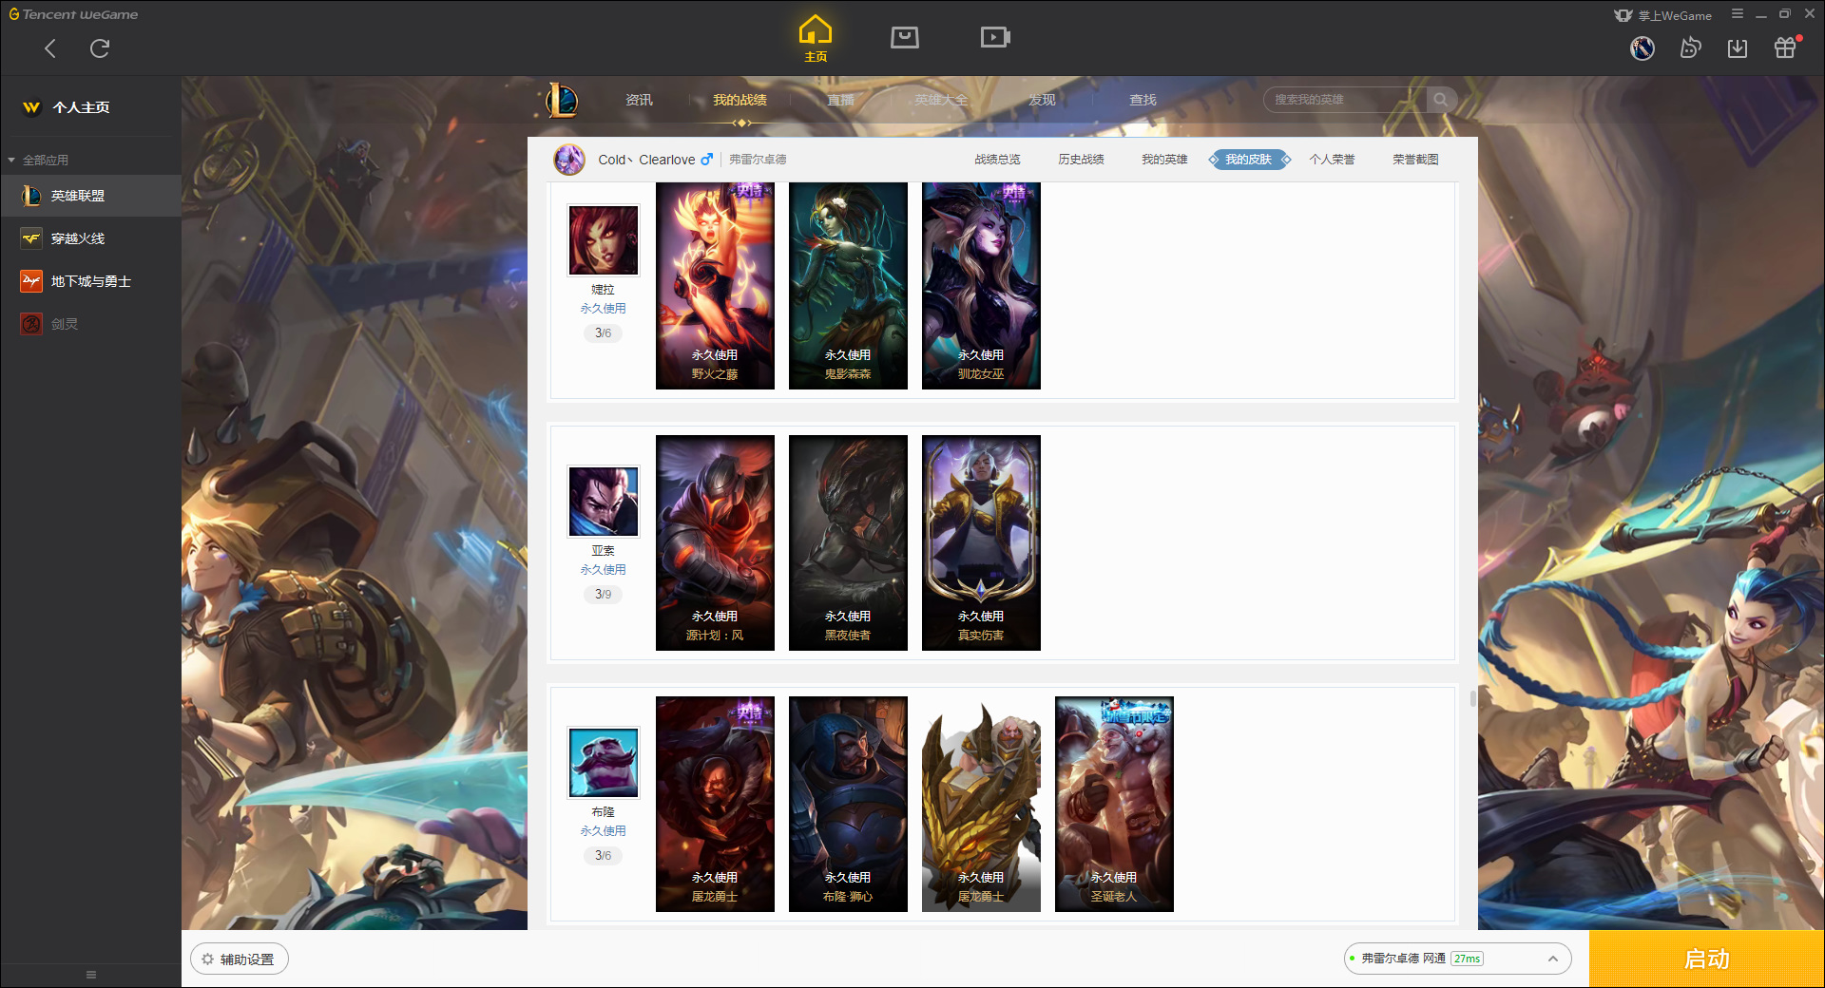
Task: Open the 直播 tab
Action: click(x=840, y=100)
